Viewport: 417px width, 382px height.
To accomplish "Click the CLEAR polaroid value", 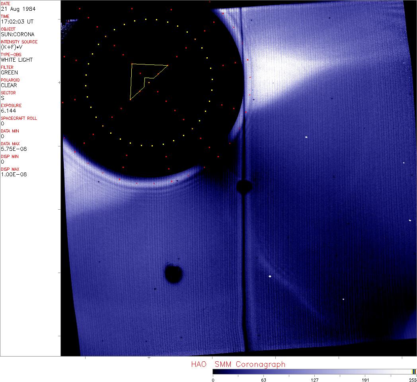I will (x=9, y=85).
